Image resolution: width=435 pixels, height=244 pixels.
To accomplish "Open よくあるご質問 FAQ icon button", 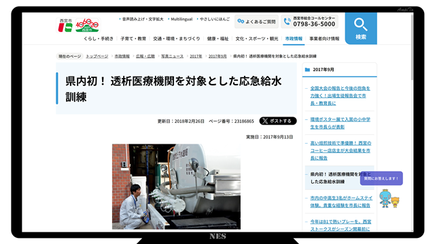I will (256, 22).
